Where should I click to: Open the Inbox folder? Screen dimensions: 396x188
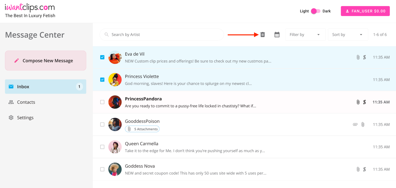pyautogui.click(x=46, y=86)
